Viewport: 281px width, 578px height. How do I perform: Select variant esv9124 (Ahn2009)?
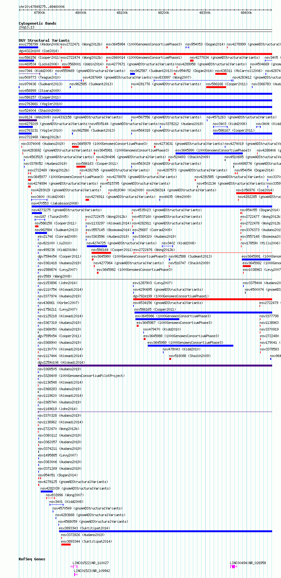(35, 117)
